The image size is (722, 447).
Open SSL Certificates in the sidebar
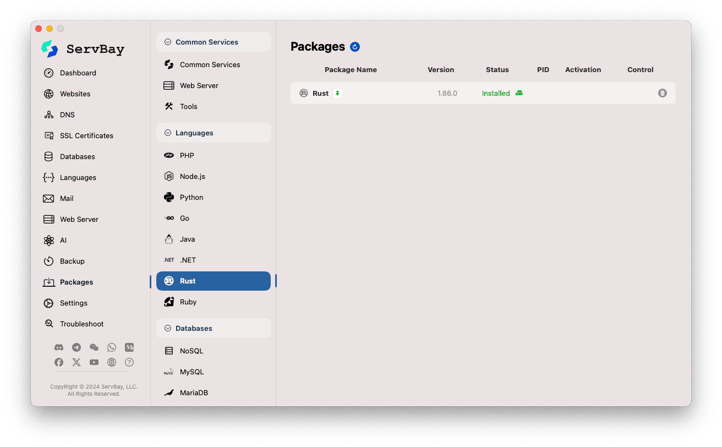86,135
